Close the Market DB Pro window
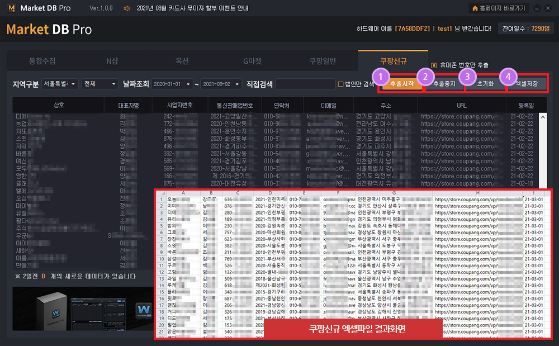This screenshot has height=346, width=559. [x=549, y=8]
